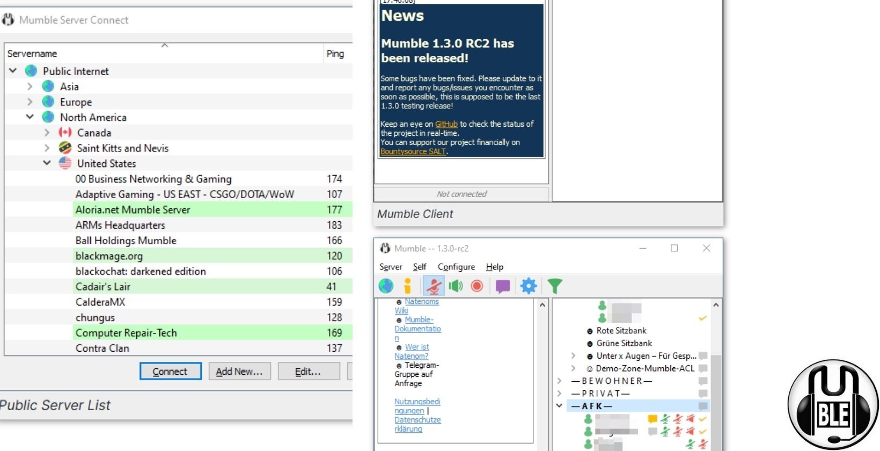
Task: Click the globe icon beside Europe
Action: 48,101
